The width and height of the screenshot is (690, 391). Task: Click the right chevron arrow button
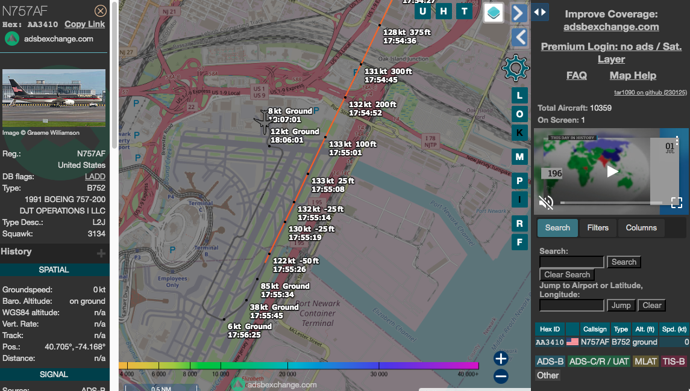(519, 13)
